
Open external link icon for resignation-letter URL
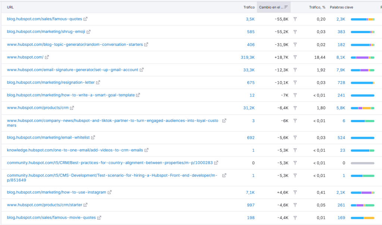98,82
